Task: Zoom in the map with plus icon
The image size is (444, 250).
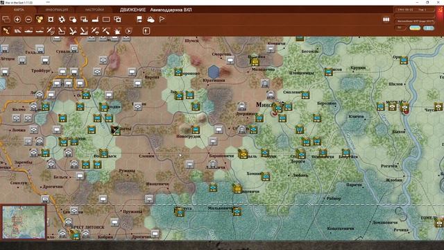Action: [x=17, y=19]
